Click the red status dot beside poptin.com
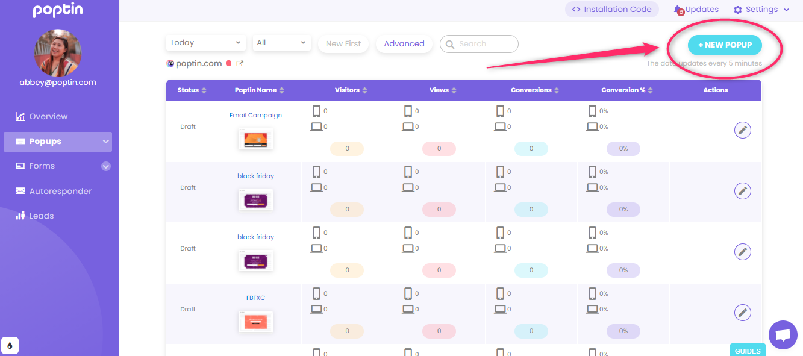803x356 pixels. 229,64
